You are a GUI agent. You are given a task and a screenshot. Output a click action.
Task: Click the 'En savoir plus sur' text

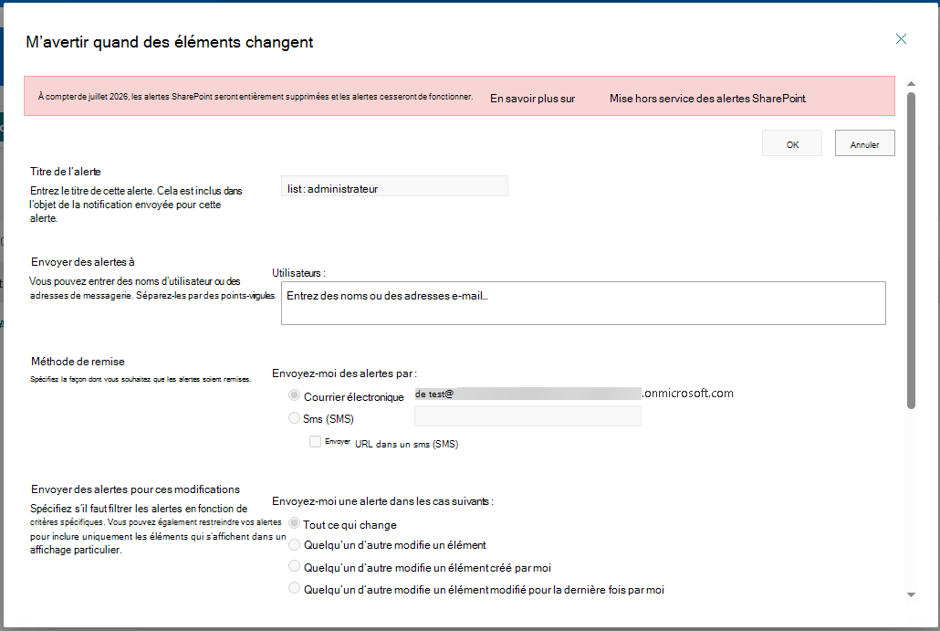click(x=532, y=99)
